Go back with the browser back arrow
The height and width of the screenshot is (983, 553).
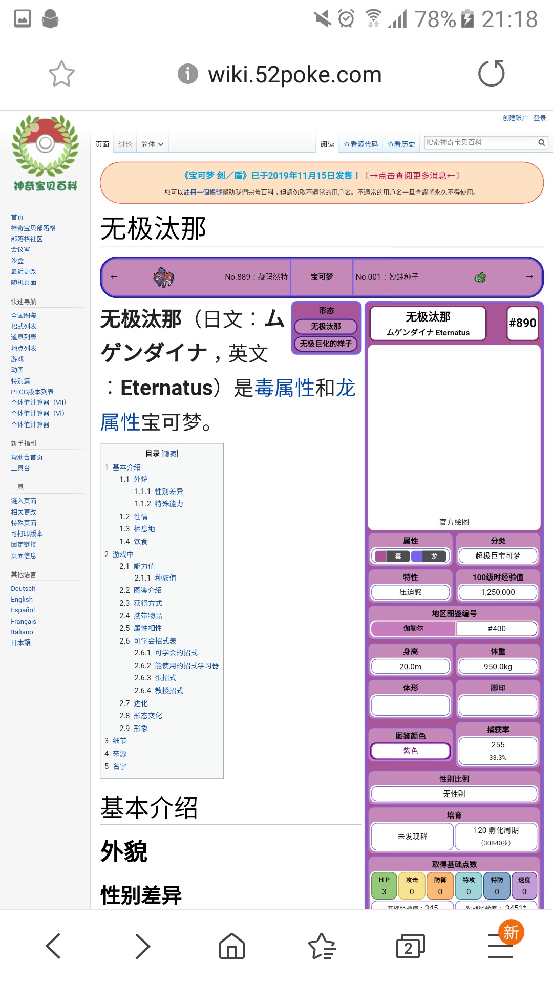point(54,946)
